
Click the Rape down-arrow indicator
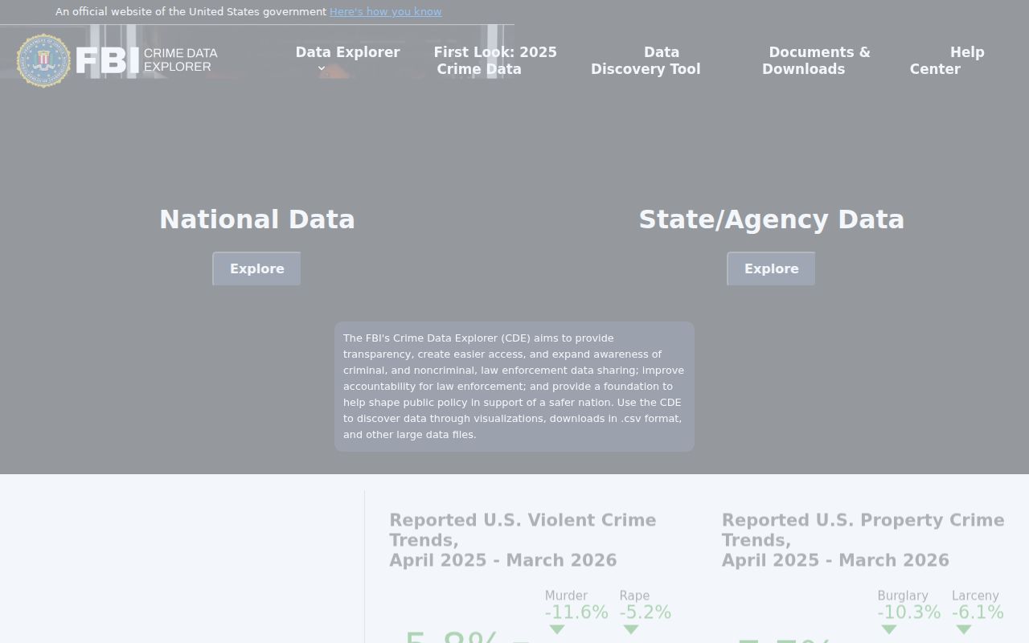(x=631, y=630)
